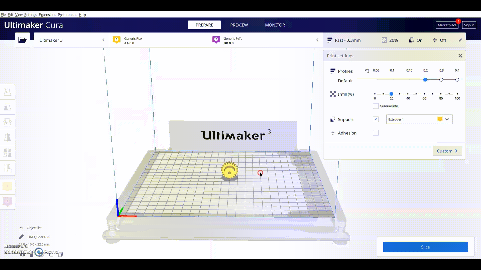Set infill slider to the 60 tick
This screenshot has width=481, height=270.
(x=424, y=94)
